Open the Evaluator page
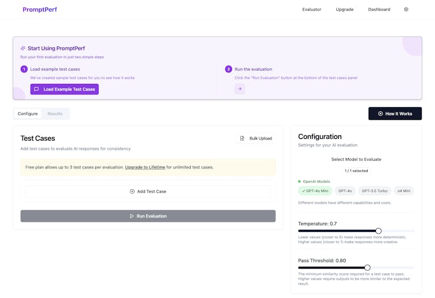 click(311, 9)
